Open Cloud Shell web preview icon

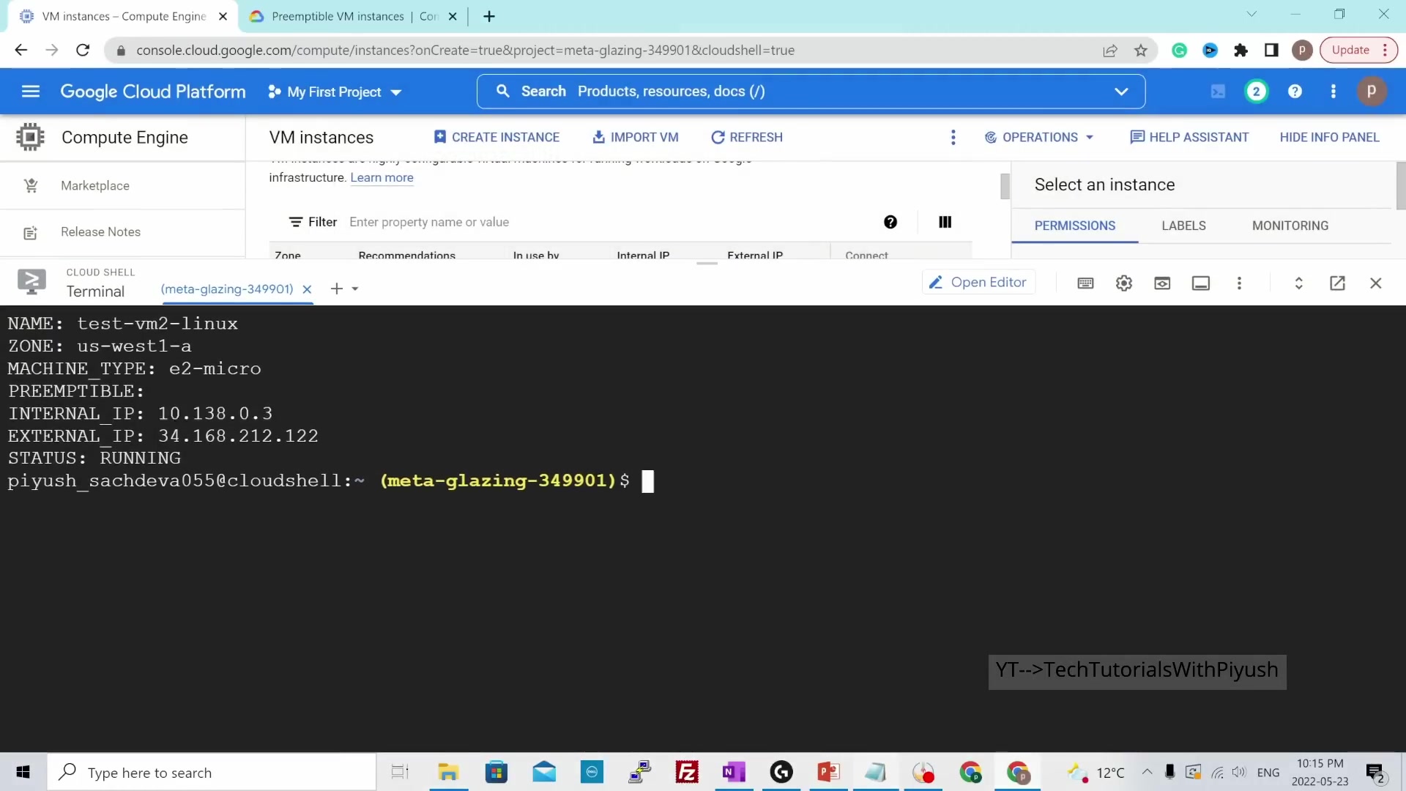(1162, 283)
